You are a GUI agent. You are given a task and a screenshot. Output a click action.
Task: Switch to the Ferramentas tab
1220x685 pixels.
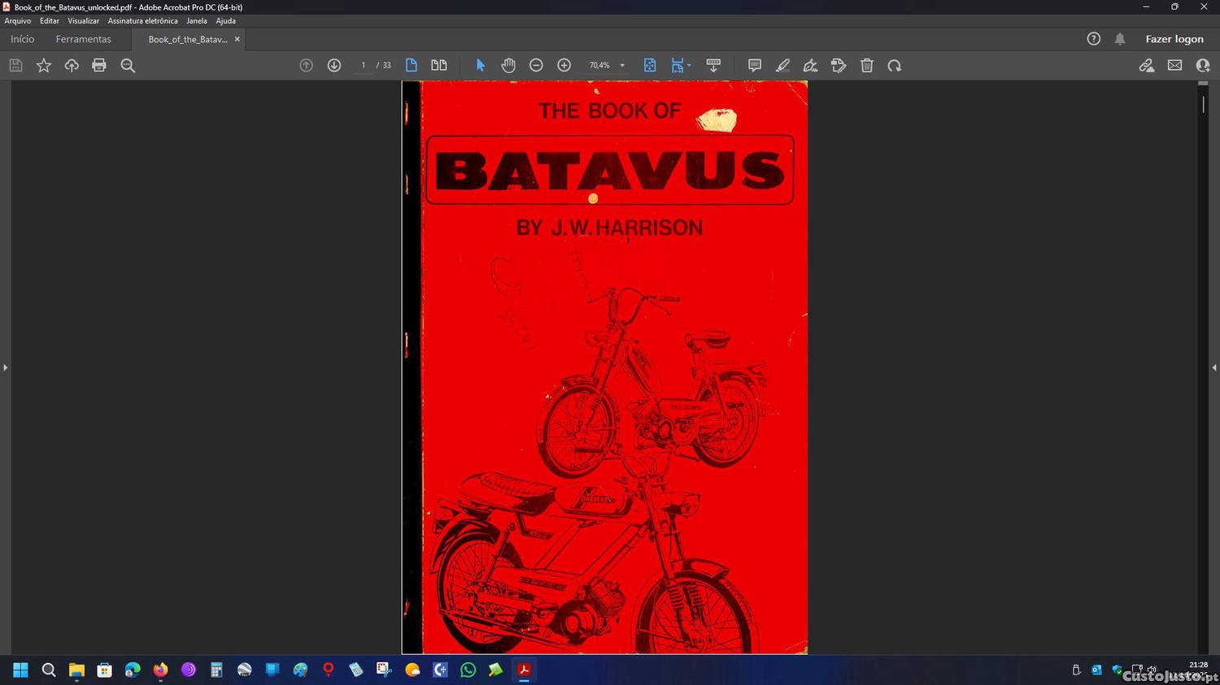click(x=83, y=39)
